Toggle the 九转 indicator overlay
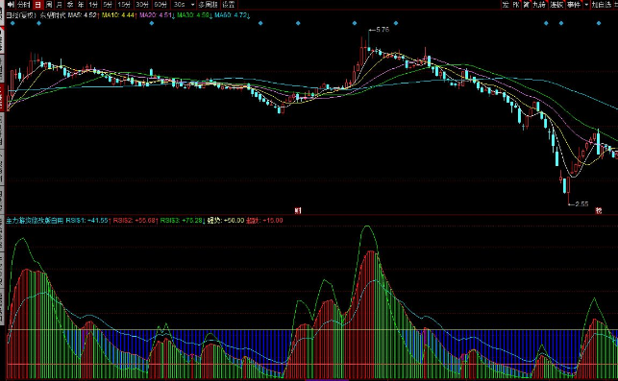618x381 pixels. pyautogui.click(x=539, y=5)
